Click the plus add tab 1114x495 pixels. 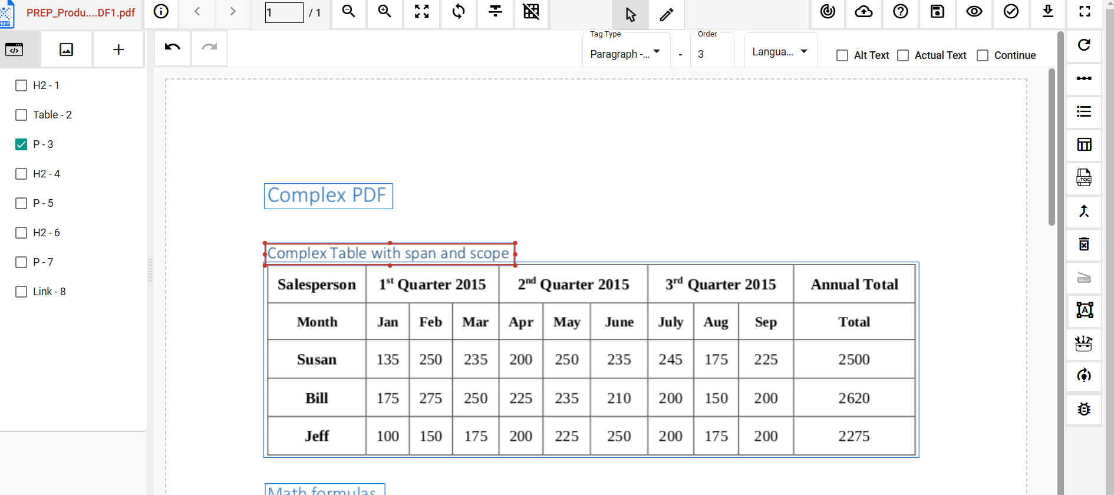click(118, 49)
